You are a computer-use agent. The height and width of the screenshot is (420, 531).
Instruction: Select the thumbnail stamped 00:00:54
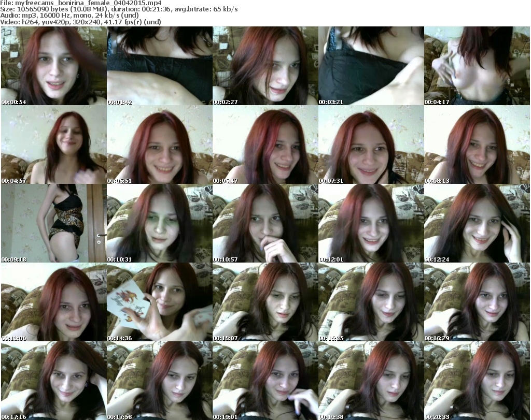point(54,66)
